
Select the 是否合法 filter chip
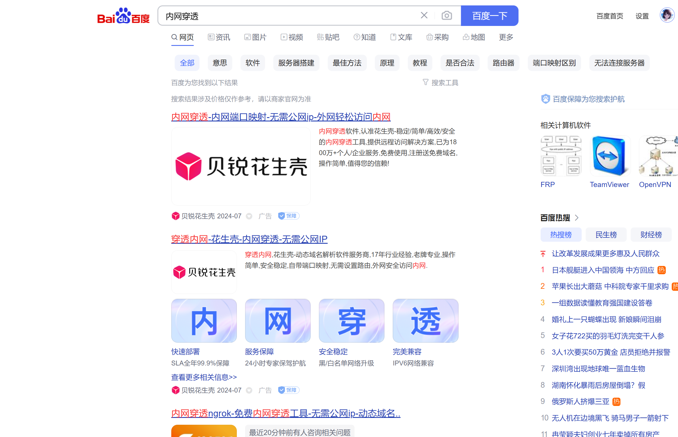[x=460, y=63]
